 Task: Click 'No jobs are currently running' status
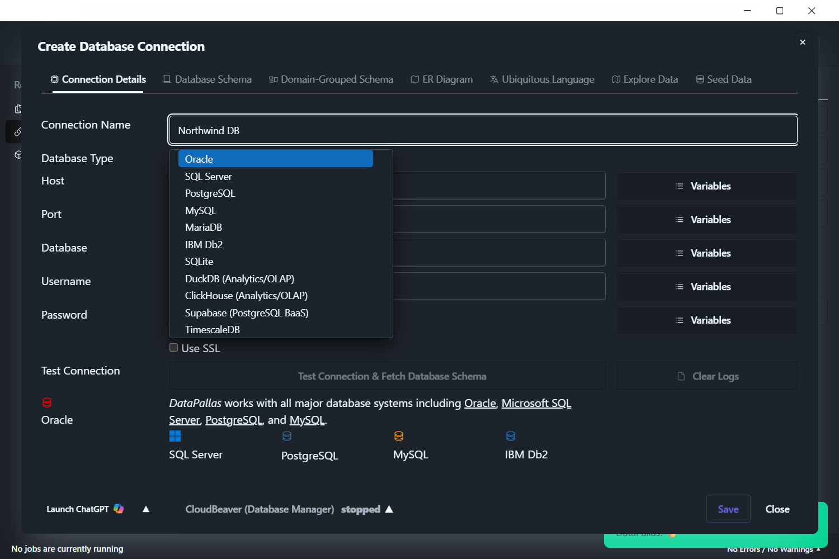(67, 549)
